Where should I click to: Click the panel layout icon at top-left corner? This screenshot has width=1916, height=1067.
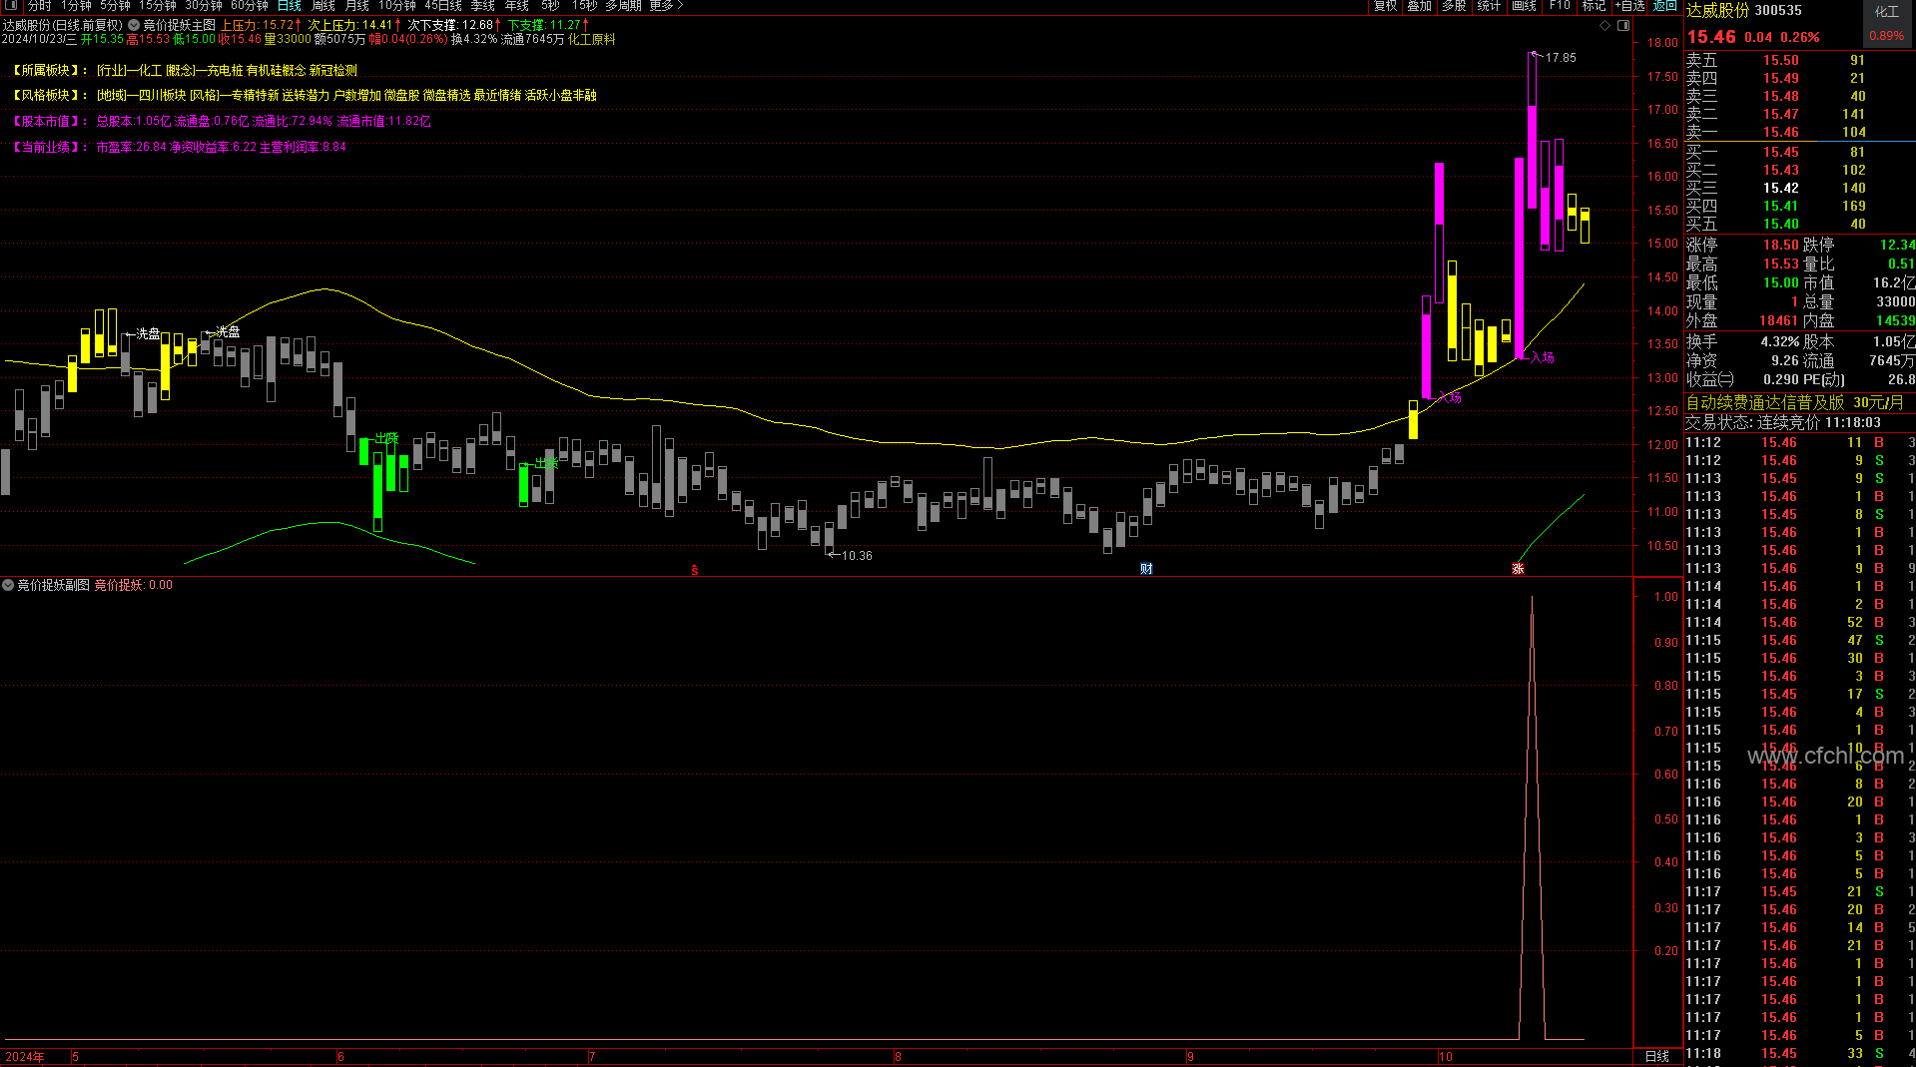(11, 6)
